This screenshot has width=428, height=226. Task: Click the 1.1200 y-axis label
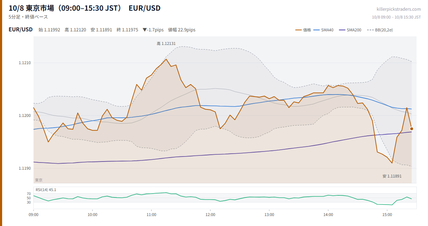(x=25, y=115)
